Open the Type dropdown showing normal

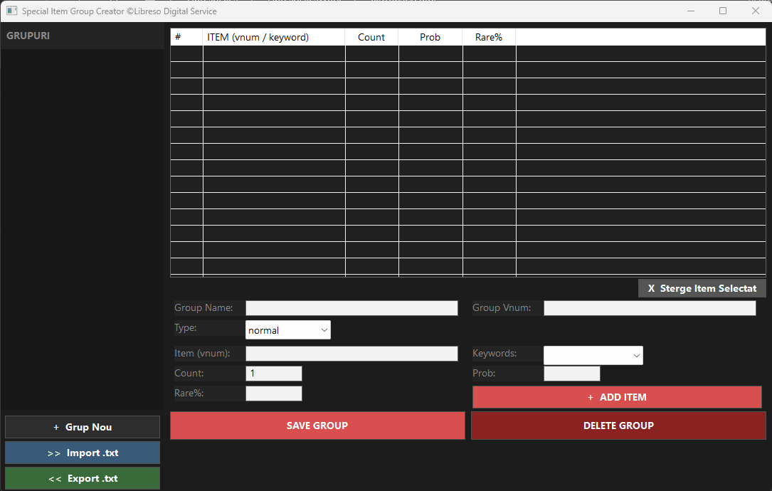point(288,330)
